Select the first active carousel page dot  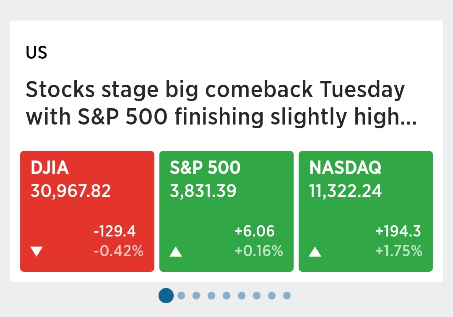pyautogui.click(x=166, y=295)
